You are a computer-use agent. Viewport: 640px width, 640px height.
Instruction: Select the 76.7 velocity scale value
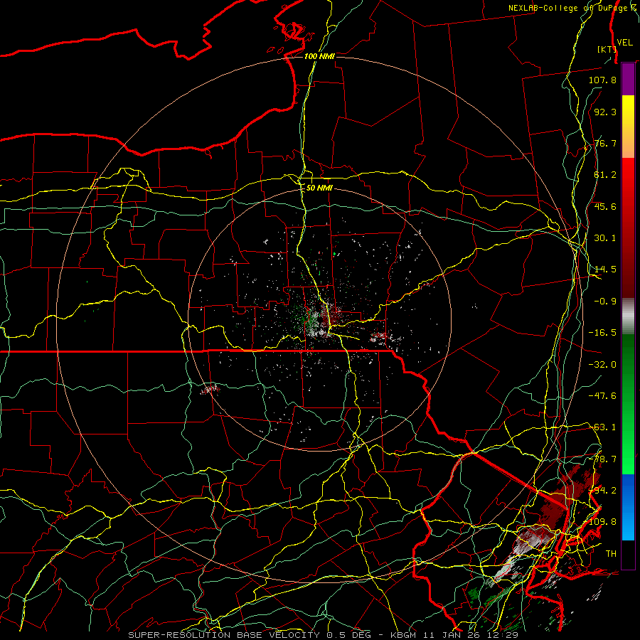tap(605, 143)
